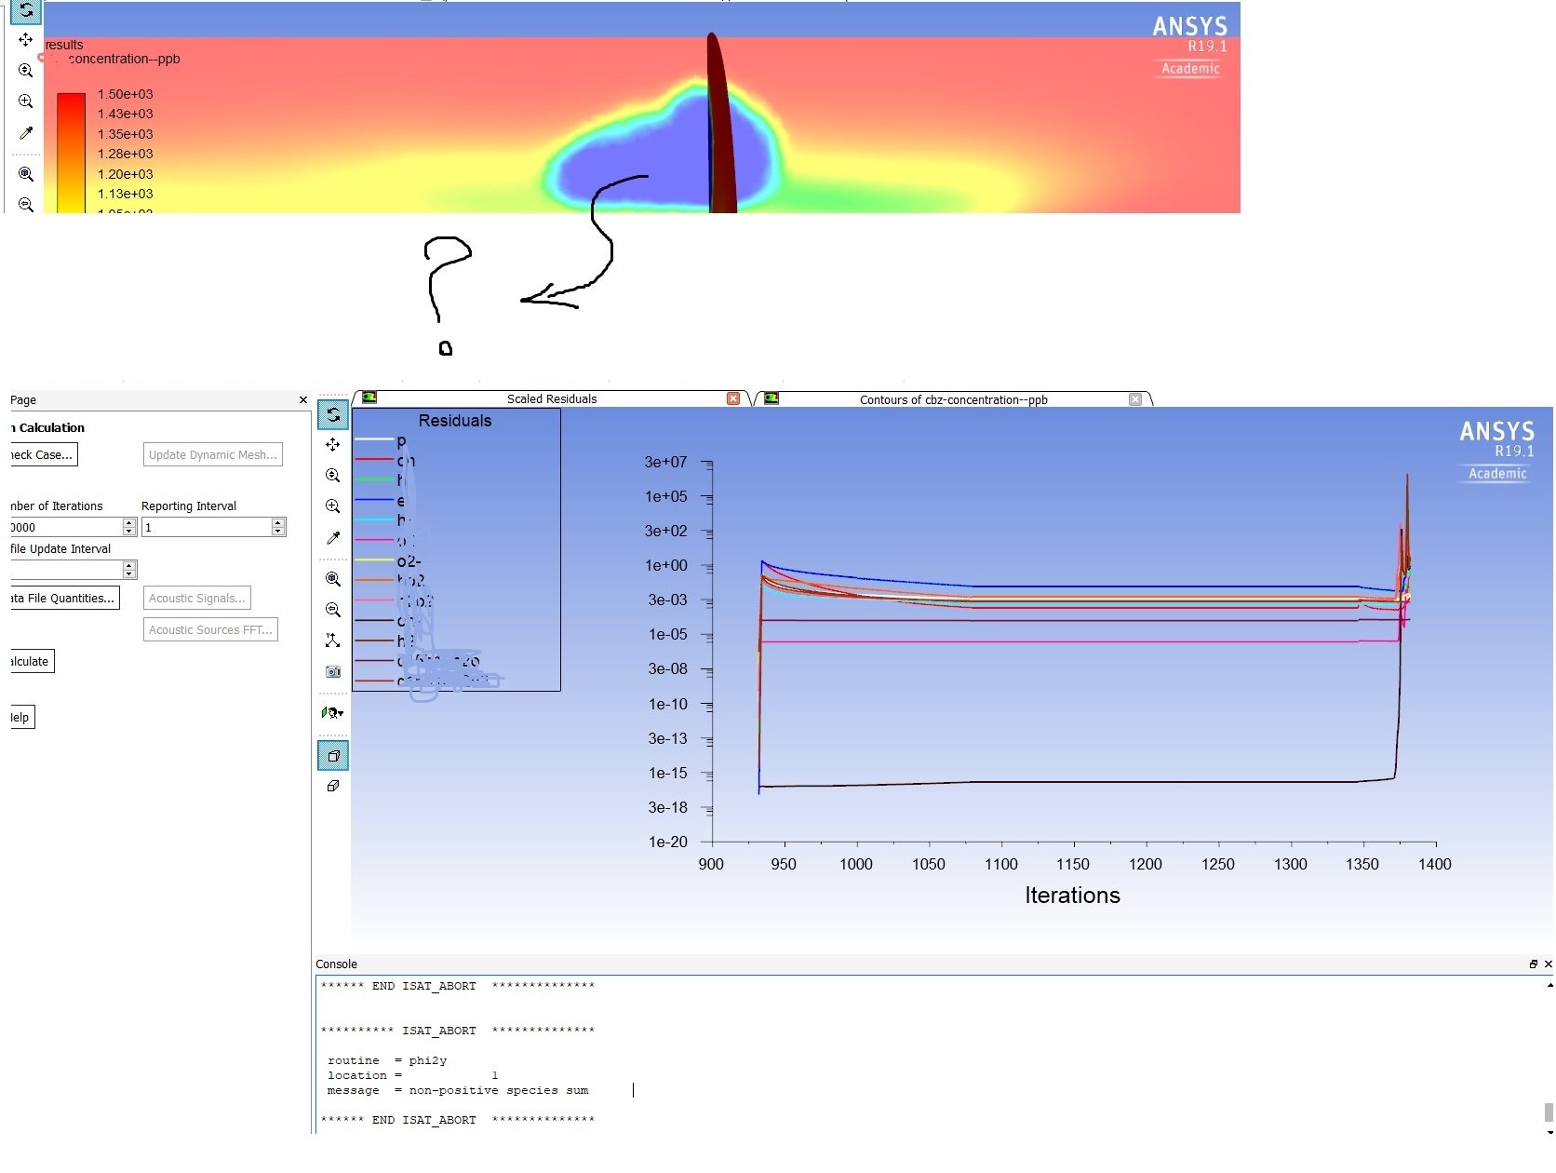Click the contour color legend bar
This screenshot has width=1556, height=1173.
coord(71,153)
